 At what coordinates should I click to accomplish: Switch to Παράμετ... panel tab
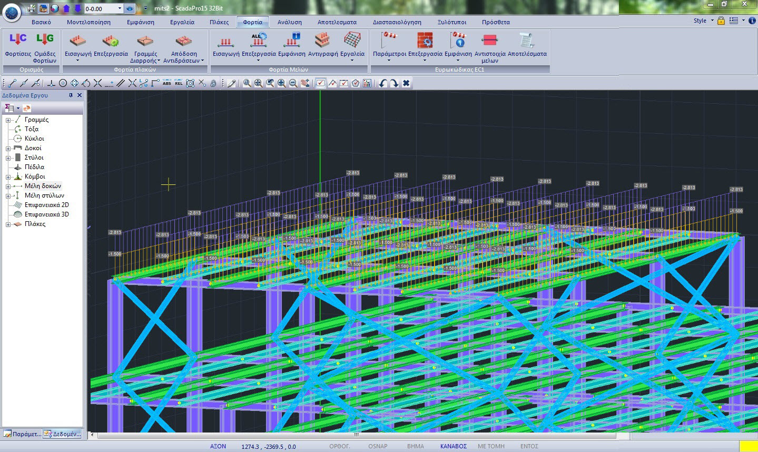click(22, 434)
